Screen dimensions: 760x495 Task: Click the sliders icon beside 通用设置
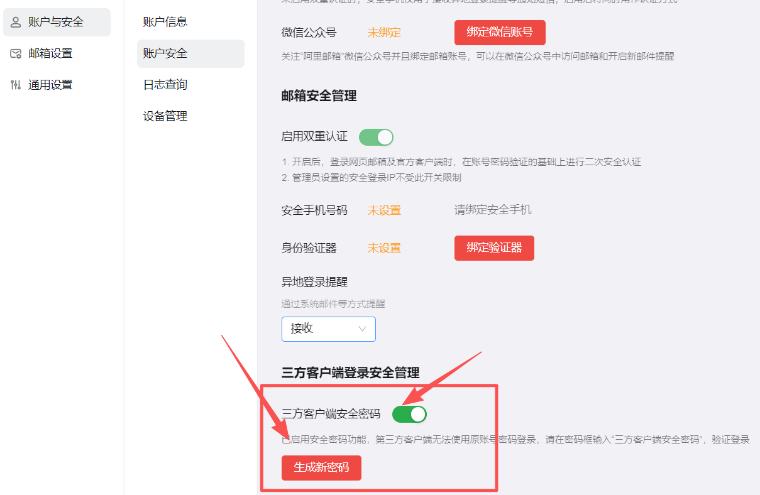pyautogui.click(x=16, y=85)
